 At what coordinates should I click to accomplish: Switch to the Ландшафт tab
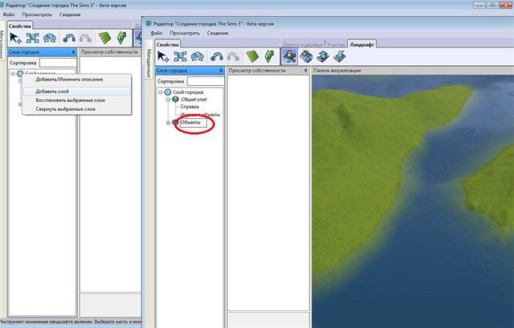[x=362, y=44]
